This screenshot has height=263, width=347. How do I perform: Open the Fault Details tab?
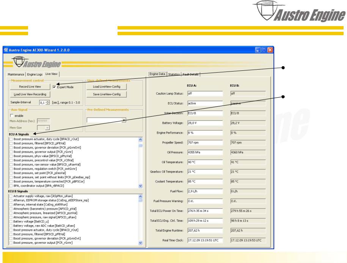pyautogui.click(x=190, y=75)
